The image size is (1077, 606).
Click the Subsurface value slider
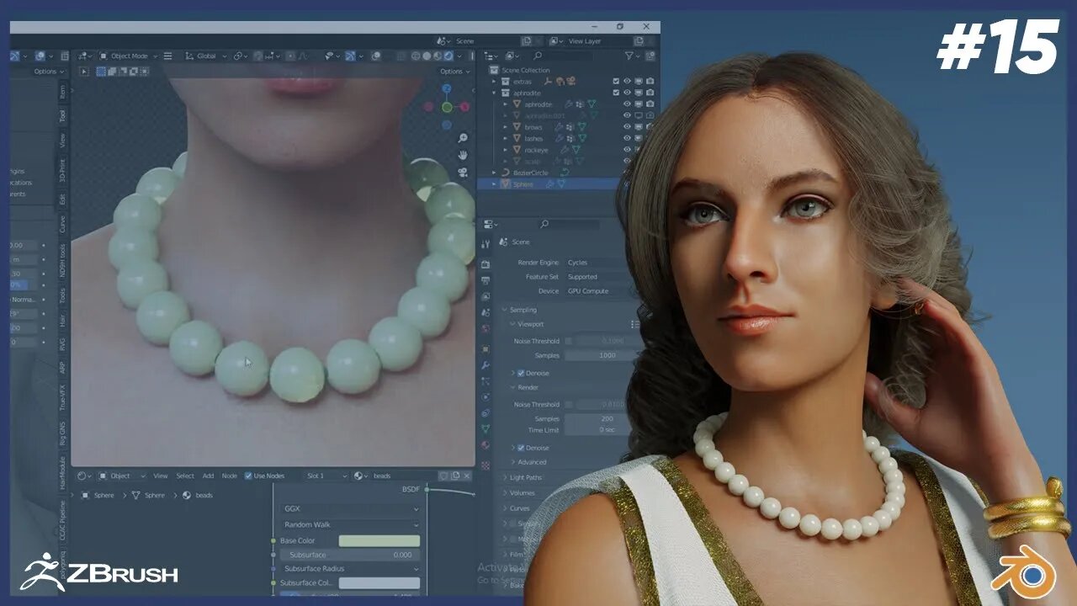pos(350,555)
